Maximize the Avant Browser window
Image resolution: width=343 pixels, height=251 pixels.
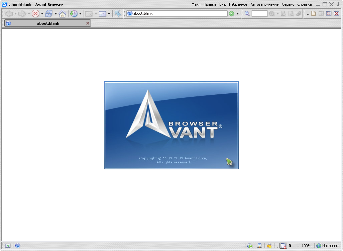point(325,4)
